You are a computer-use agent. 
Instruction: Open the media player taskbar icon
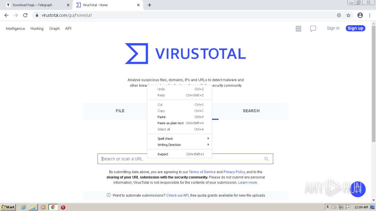pyautogui.click(x=43, y=207)
